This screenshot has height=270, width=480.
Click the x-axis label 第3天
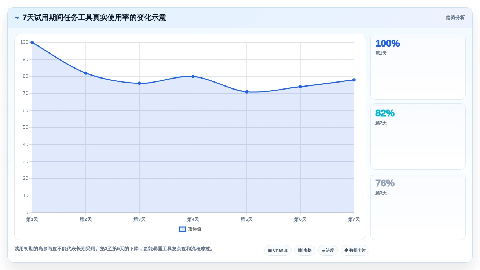click(x=139, y=219)
